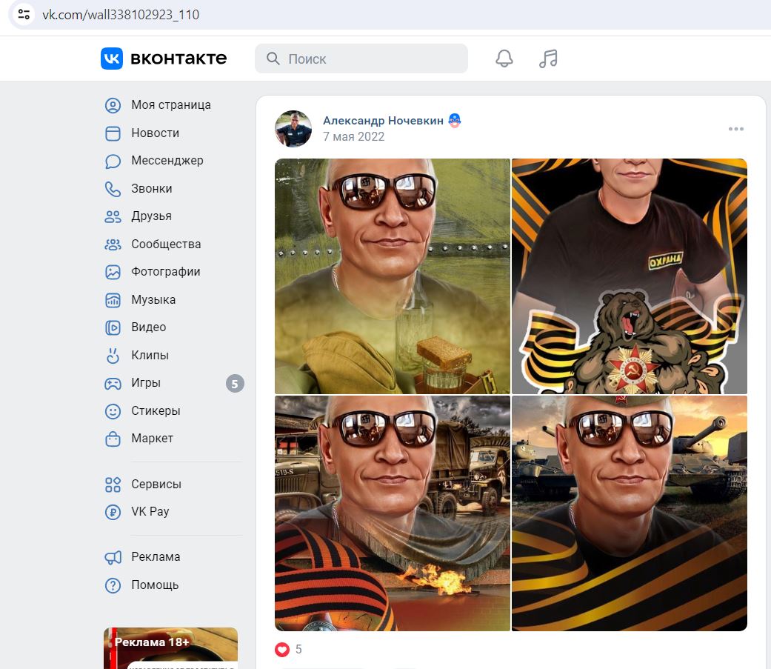The height and width of the screenshot is (669, 771).
Task: Select Друзья in the sidebar
Action: click(x=151, y=216)
